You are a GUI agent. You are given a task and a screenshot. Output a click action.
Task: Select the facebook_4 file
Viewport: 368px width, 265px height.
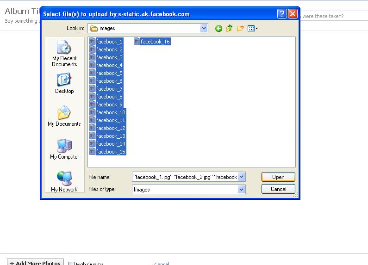(x=106, y=65)
